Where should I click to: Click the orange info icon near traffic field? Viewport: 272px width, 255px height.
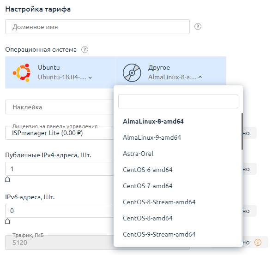coord(258,242)
